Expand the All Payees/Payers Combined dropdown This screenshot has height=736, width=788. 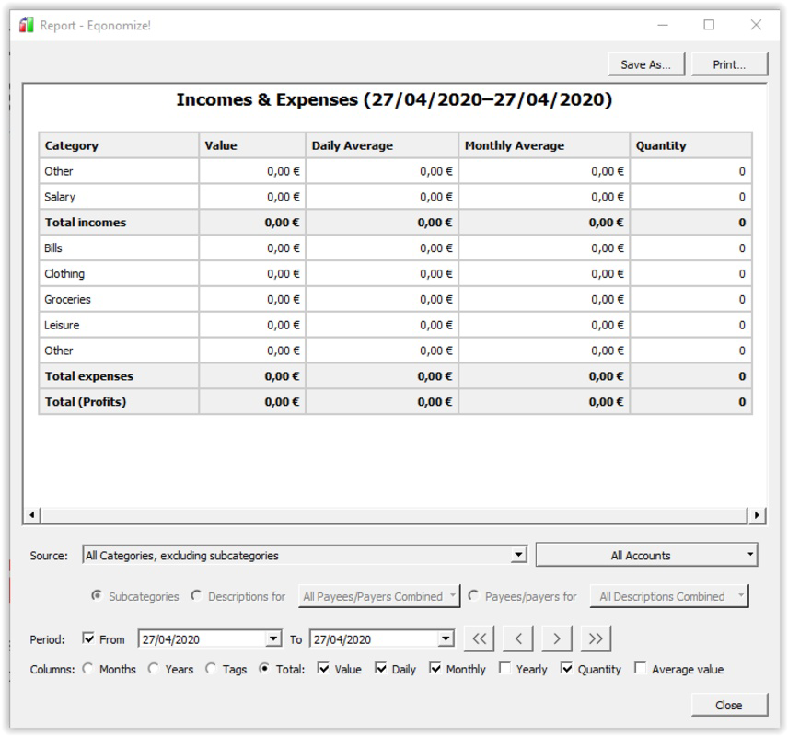pyautogui.click(x=379, y=596)
